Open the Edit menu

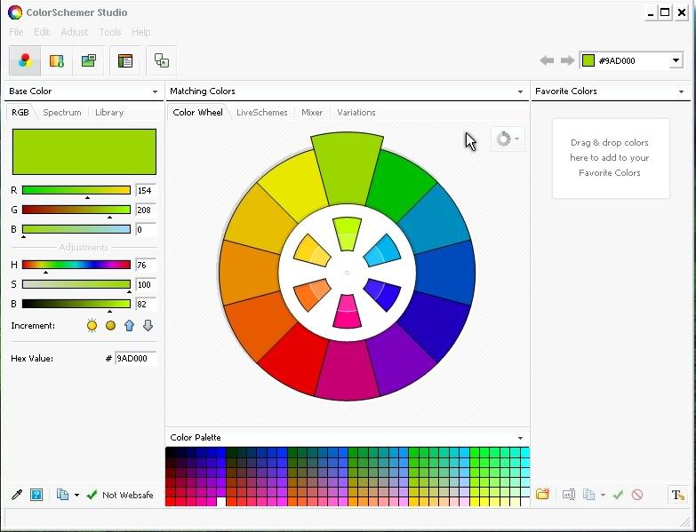42,32
